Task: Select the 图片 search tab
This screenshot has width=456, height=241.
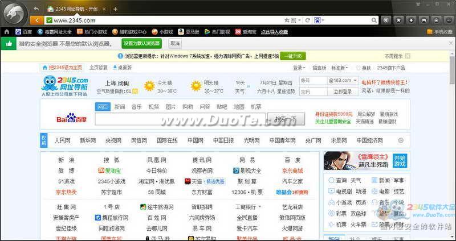Action: point(170,107)
